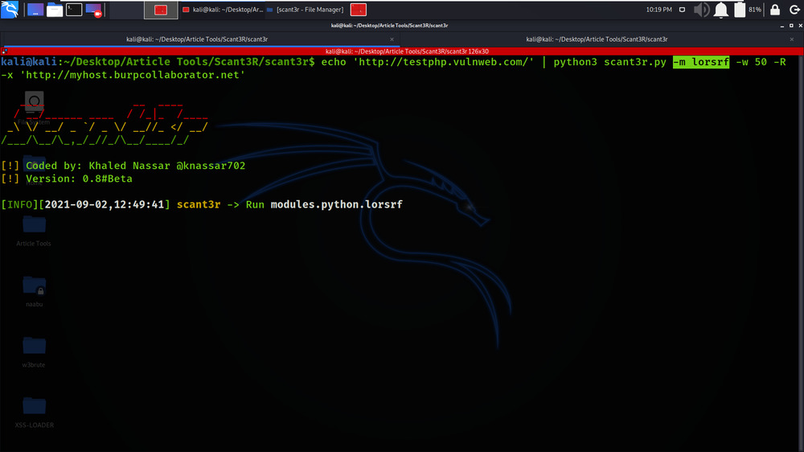Select the first red terminal taskbar button

pos(161,10)
